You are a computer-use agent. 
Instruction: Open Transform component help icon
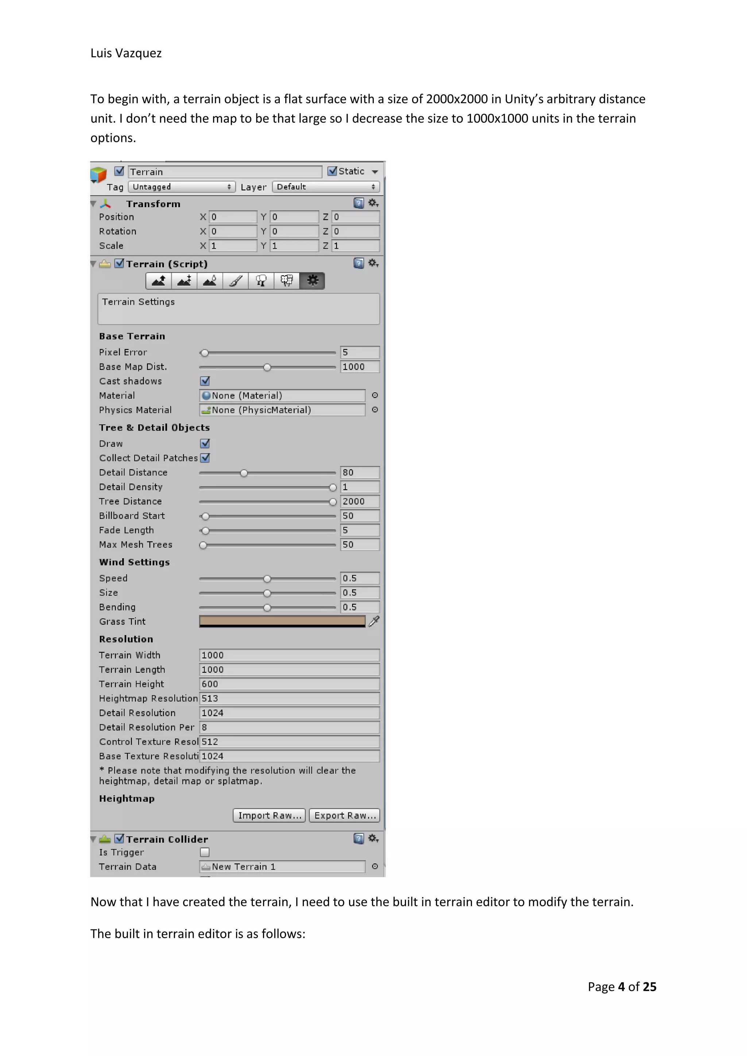tap(359, 203)
